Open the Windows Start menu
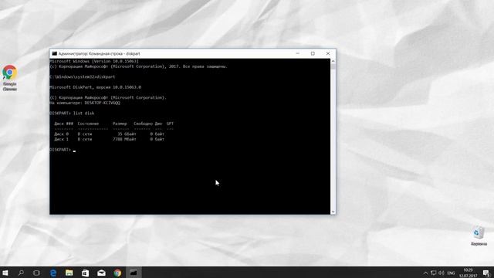The image size is (494, 278). 5,273
